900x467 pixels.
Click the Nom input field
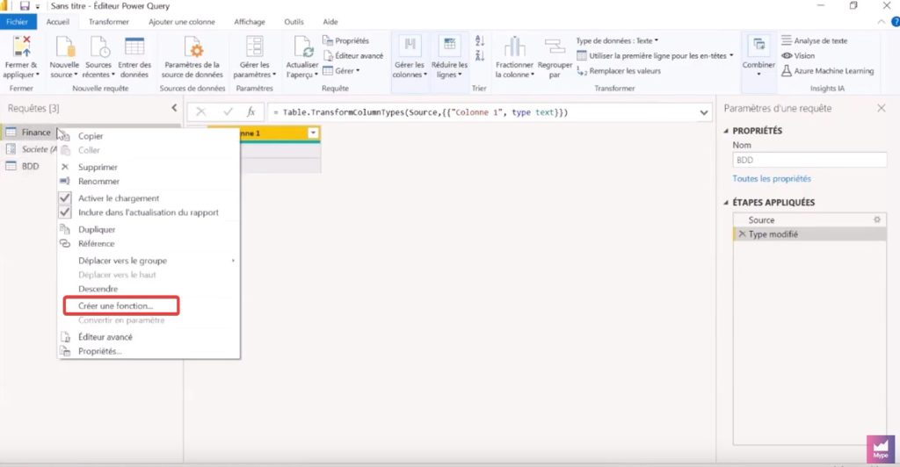(809, 160)
